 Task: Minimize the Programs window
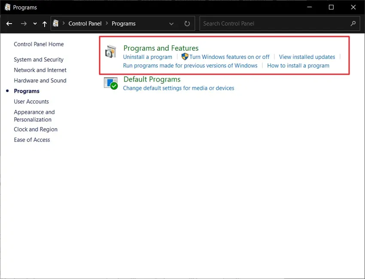click(309, 7)
